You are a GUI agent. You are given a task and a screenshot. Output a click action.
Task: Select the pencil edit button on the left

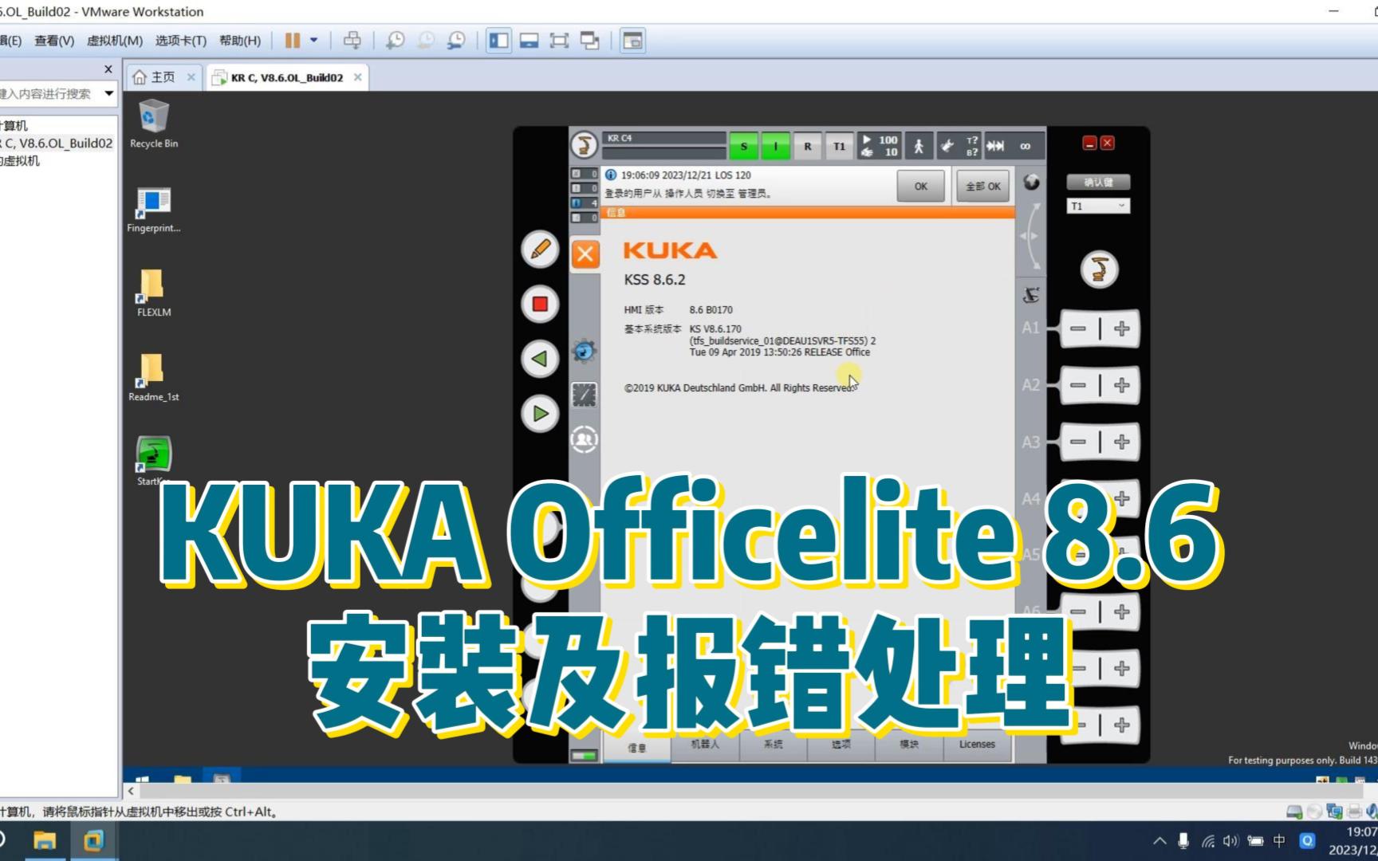coord(540,250)
